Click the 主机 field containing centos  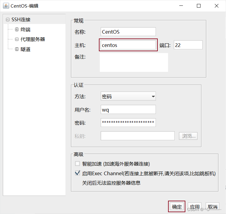(128, 45)
